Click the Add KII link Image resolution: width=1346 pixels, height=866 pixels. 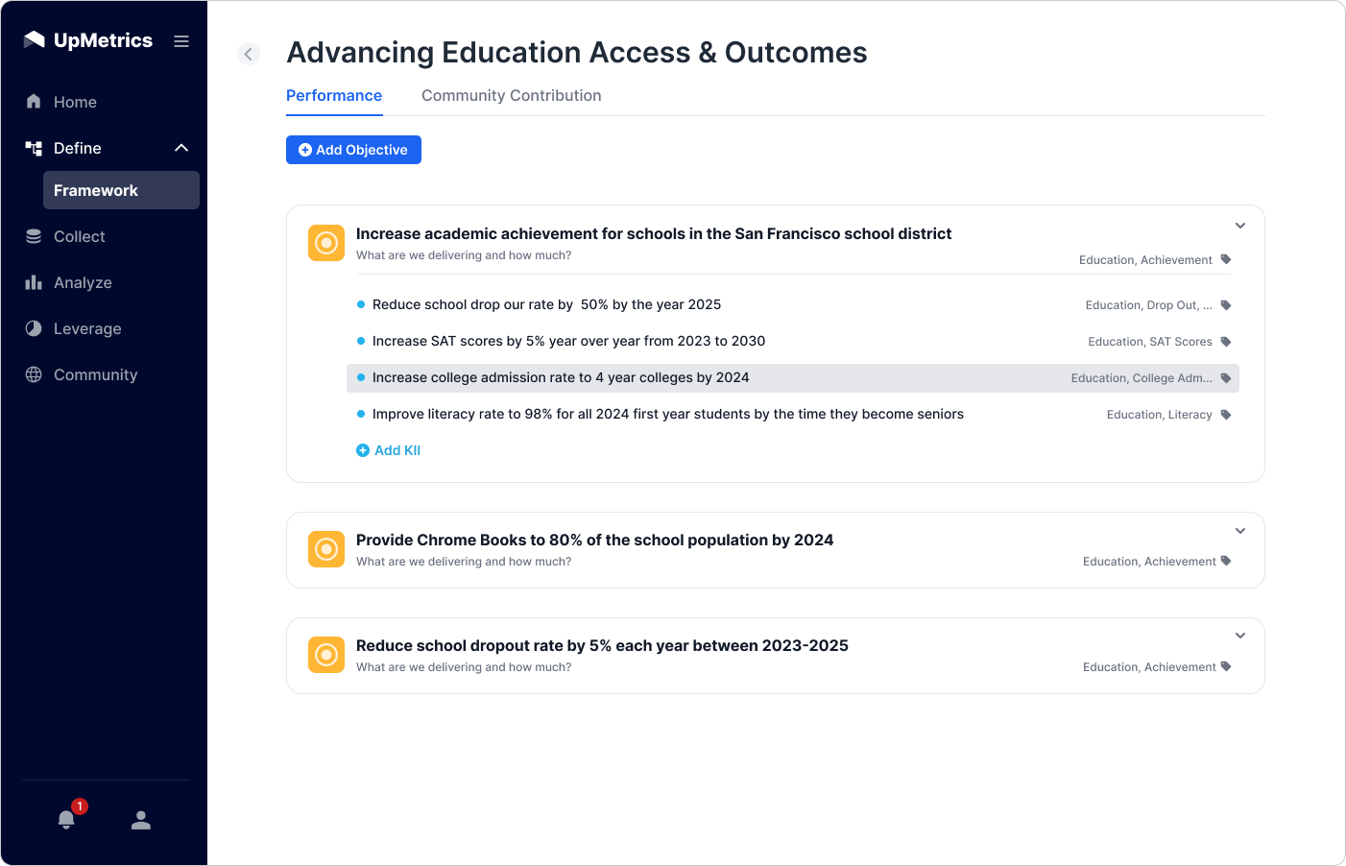(x=389, y=450)
